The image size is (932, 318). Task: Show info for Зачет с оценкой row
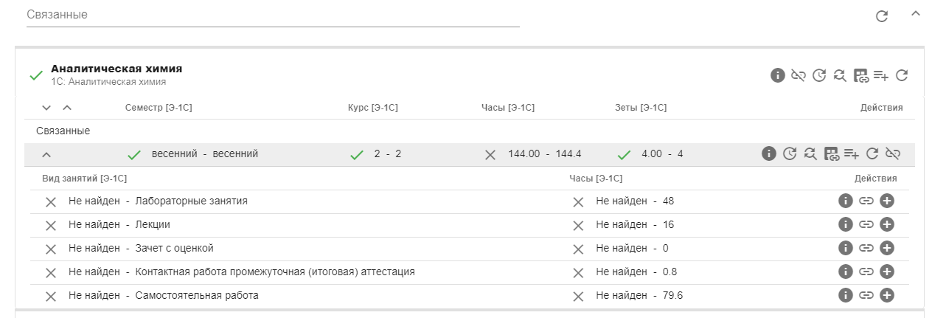click(846, 248)
